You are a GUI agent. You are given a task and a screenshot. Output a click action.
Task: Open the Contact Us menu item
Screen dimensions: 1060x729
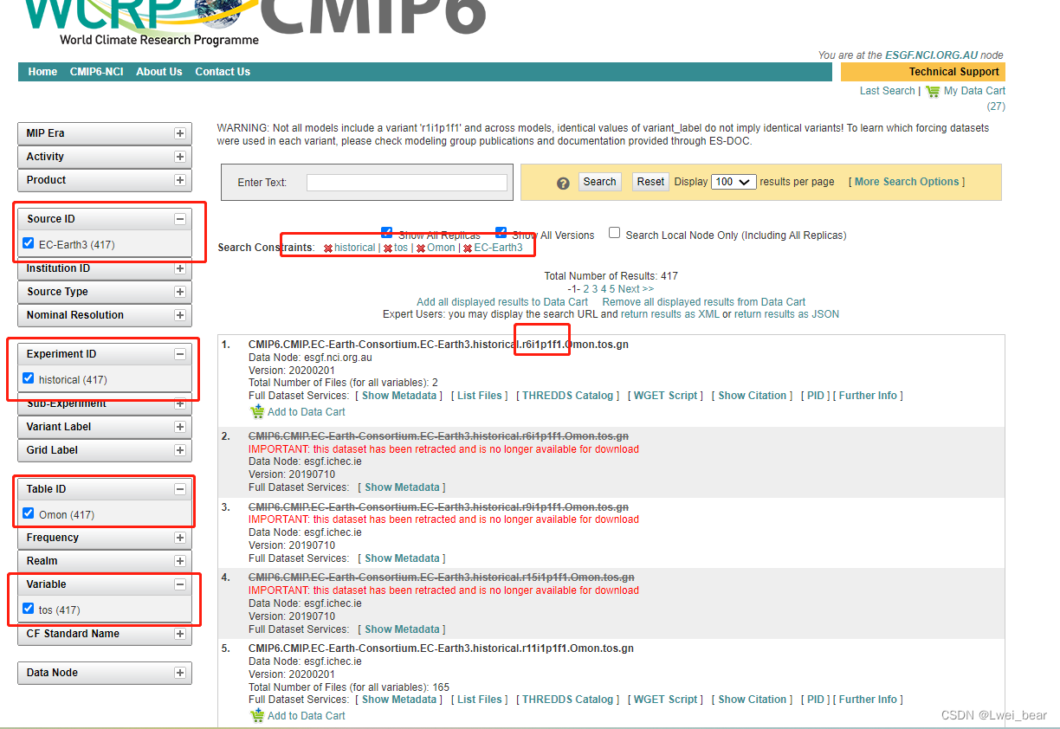(223, 72)
